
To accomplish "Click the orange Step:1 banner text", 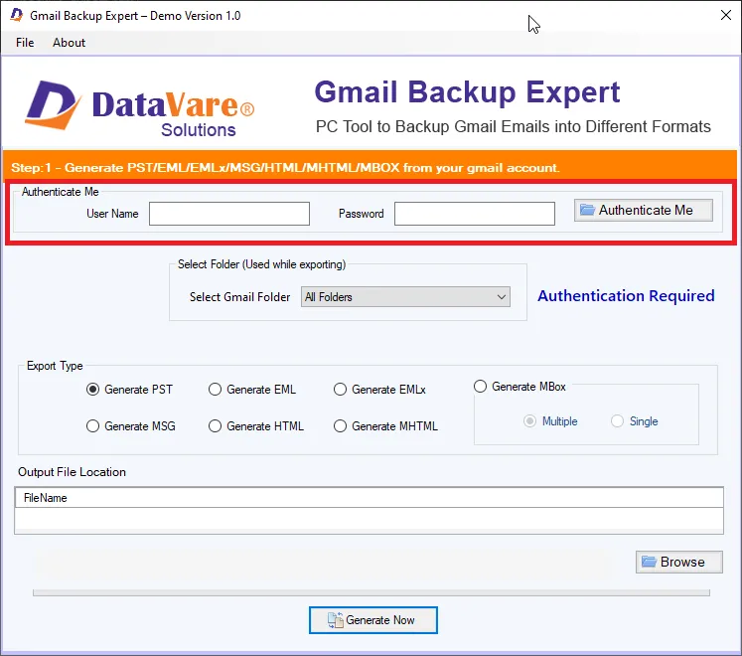I will click(x=285, y=168).
